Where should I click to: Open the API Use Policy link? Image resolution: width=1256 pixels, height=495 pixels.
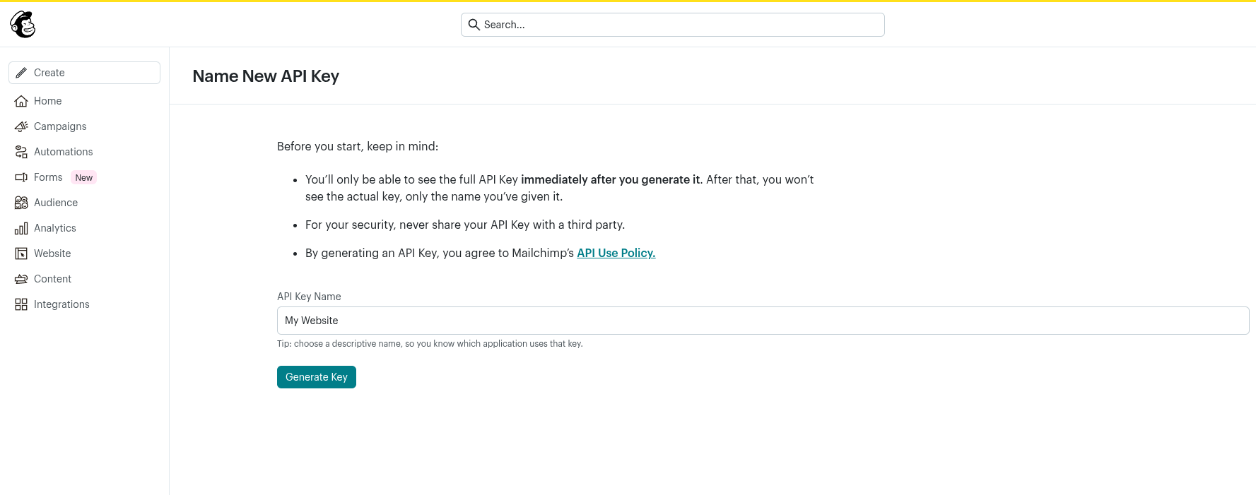point(616,253)
